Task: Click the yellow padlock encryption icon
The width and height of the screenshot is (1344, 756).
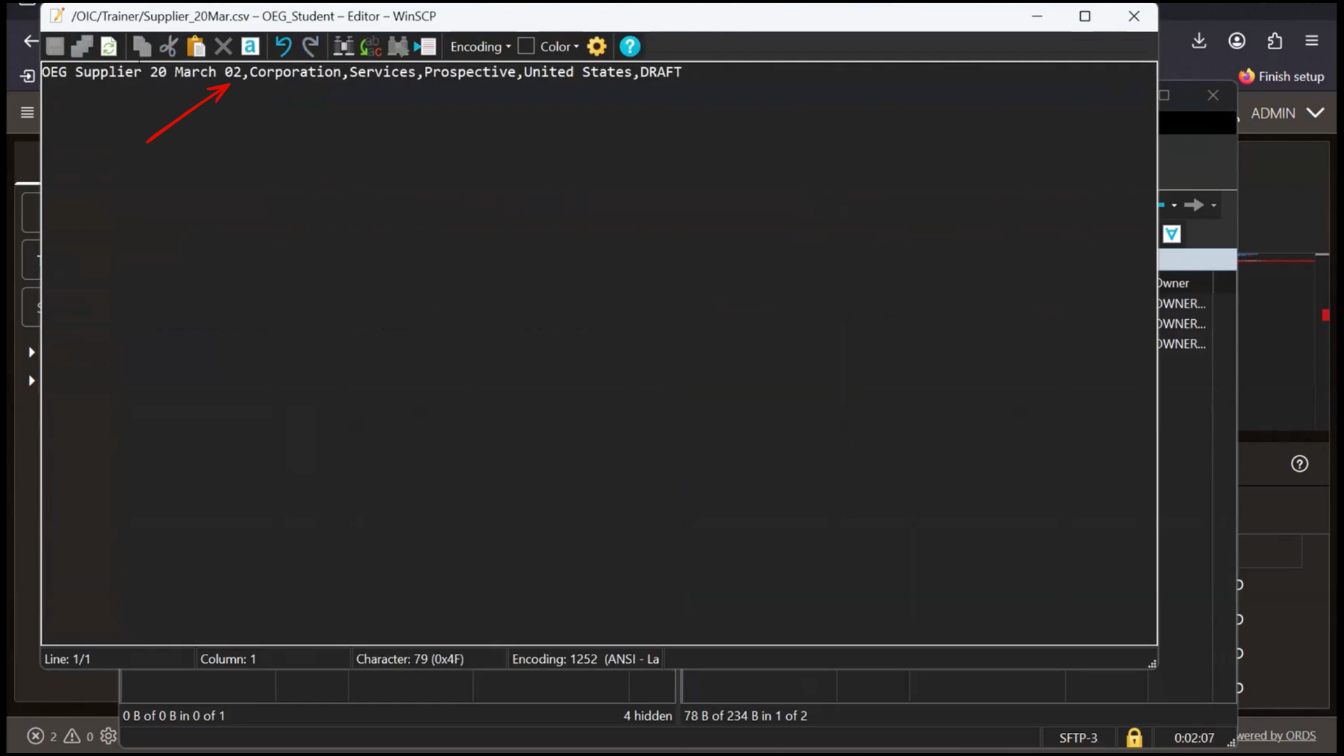Action: click(1134, 738)
